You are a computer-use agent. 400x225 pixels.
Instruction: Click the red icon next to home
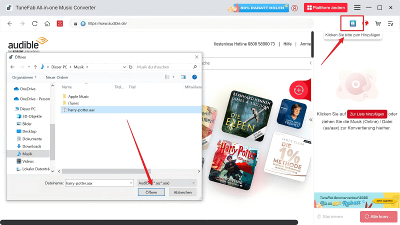click(59, 23)
